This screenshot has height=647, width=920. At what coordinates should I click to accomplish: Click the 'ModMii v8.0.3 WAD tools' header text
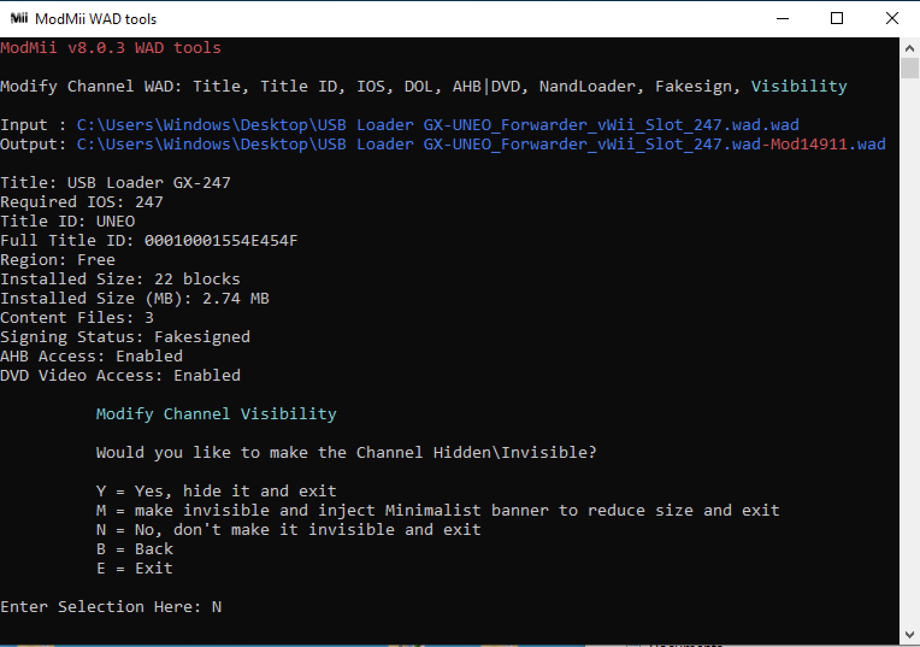pos(111,48)
